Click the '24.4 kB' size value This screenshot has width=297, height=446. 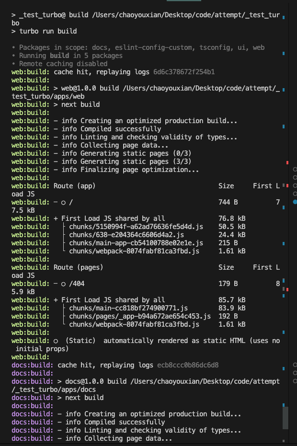tap(232, 235)
